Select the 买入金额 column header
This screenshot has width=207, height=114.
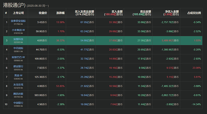coord(113,13)
